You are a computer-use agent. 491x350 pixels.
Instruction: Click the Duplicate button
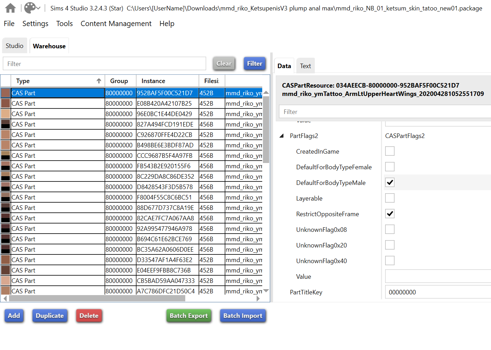(50, 316)
